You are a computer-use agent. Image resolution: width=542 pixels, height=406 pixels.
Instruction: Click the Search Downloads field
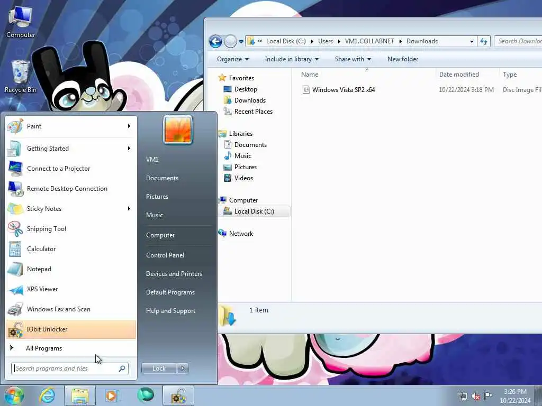[518, 41]
